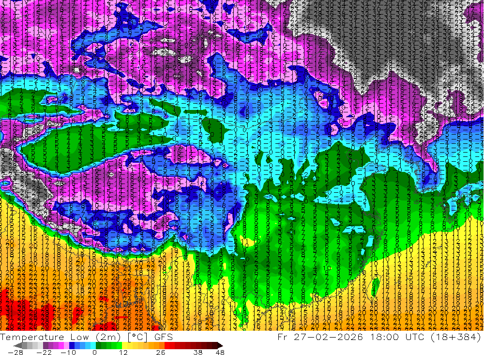Click the '12' label under the color scale
This screenshot has height=355, width=484.
[123, 353]
